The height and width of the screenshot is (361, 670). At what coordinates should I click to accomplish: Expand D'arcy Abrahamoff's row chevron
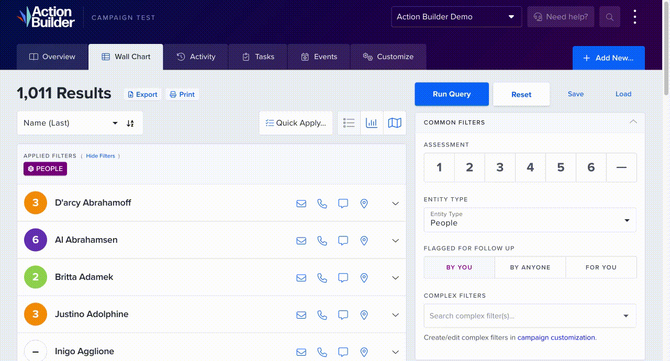[x=396, y=204]
